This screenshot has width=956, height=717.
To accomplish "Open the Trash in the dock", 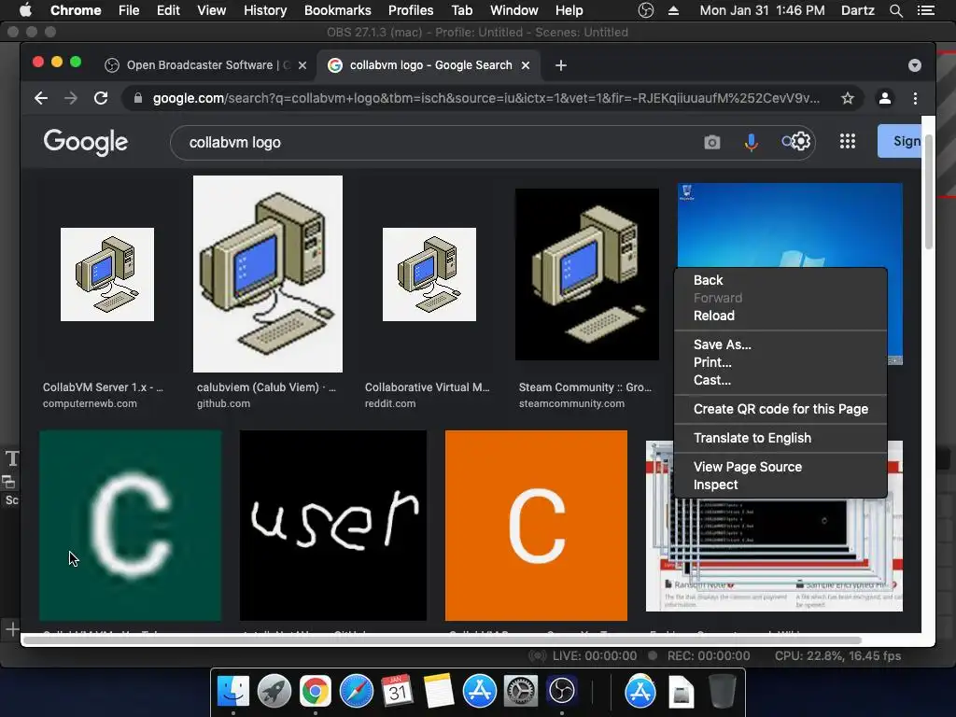I will pos(722,691).
